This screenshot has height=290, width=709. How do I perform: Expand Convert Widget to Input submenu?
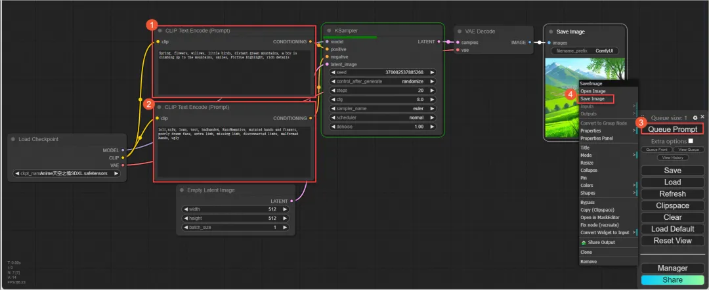coord(608,232)
